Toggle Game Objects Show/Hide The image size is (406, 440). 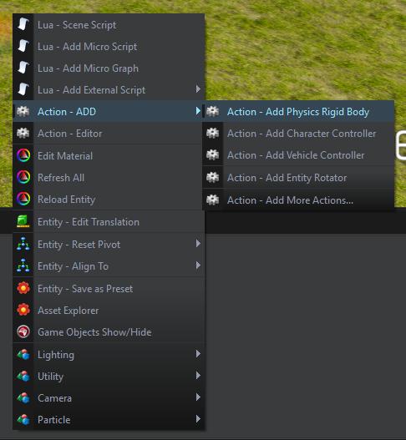(x=109, y=332)
